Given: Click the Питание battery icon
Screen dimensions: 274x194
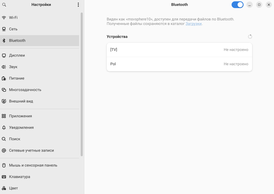Looking at the screenshot, I should click(x=4, y=78).
